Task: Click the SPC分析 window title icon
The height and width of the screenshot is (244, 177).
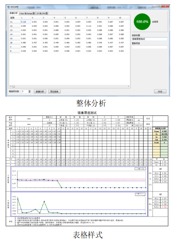Action: (x=8, y=7)
